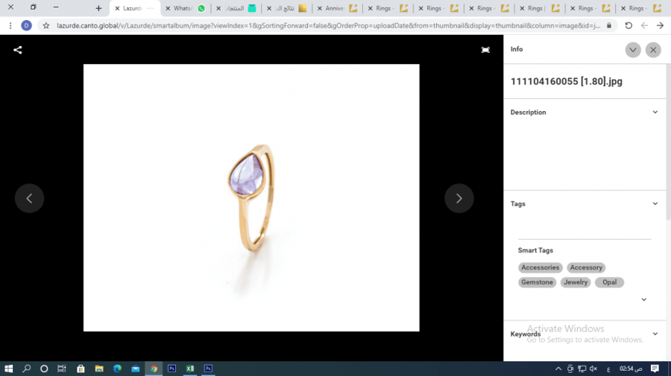Select the Accessories smart tag

[540, 267]
